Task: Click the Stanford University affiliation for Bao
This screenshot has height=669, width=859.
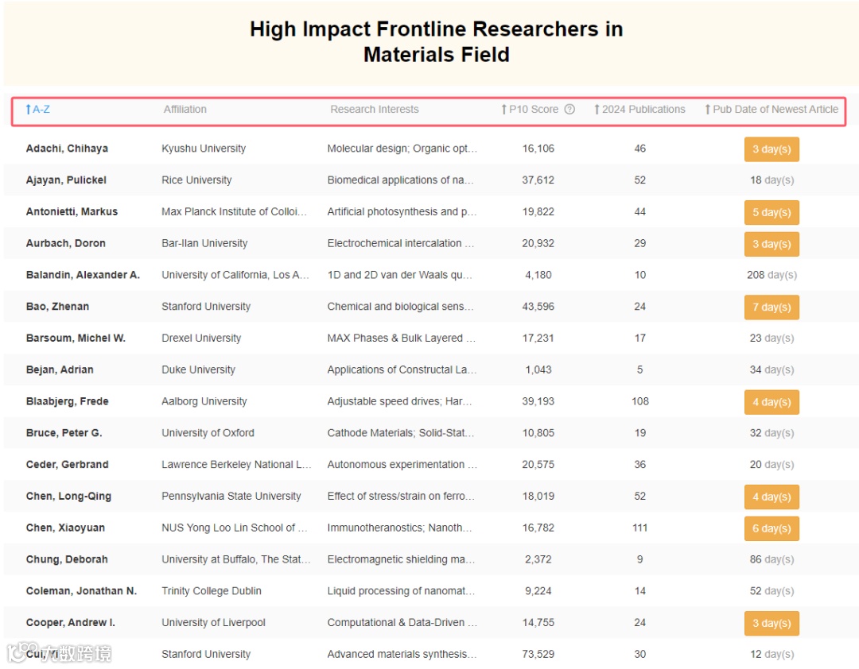Action: pyautogui.click(x=206, y=307)
